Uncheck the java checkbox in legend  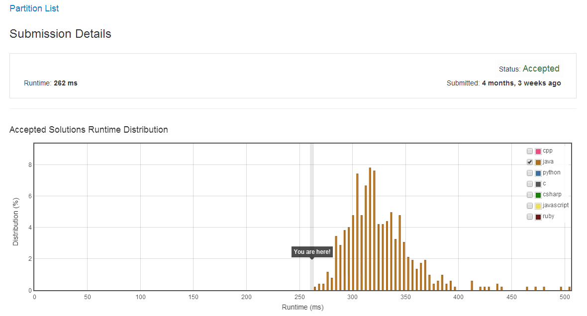tap(530, 162)
